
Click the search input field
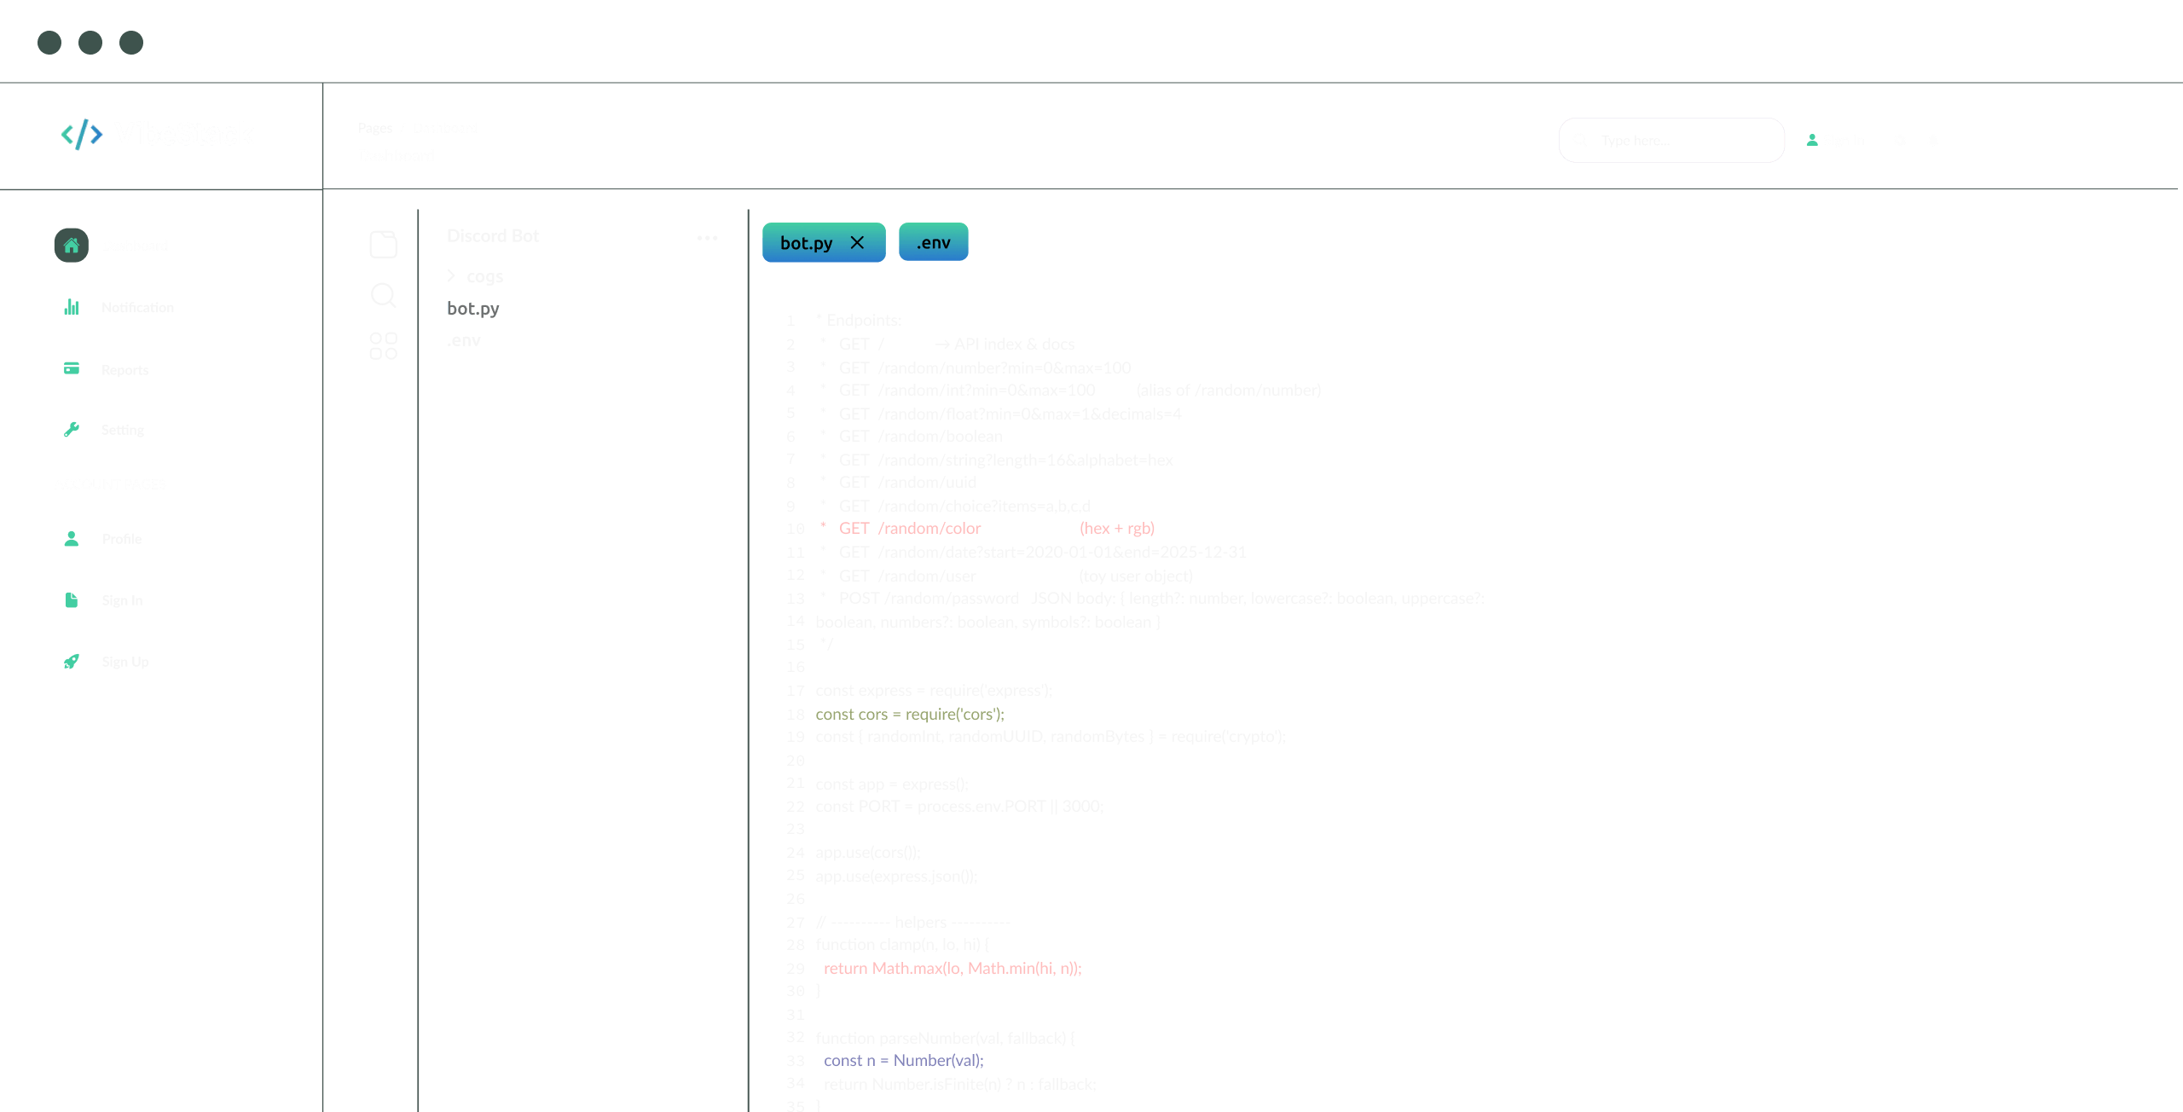[1671, 140]
